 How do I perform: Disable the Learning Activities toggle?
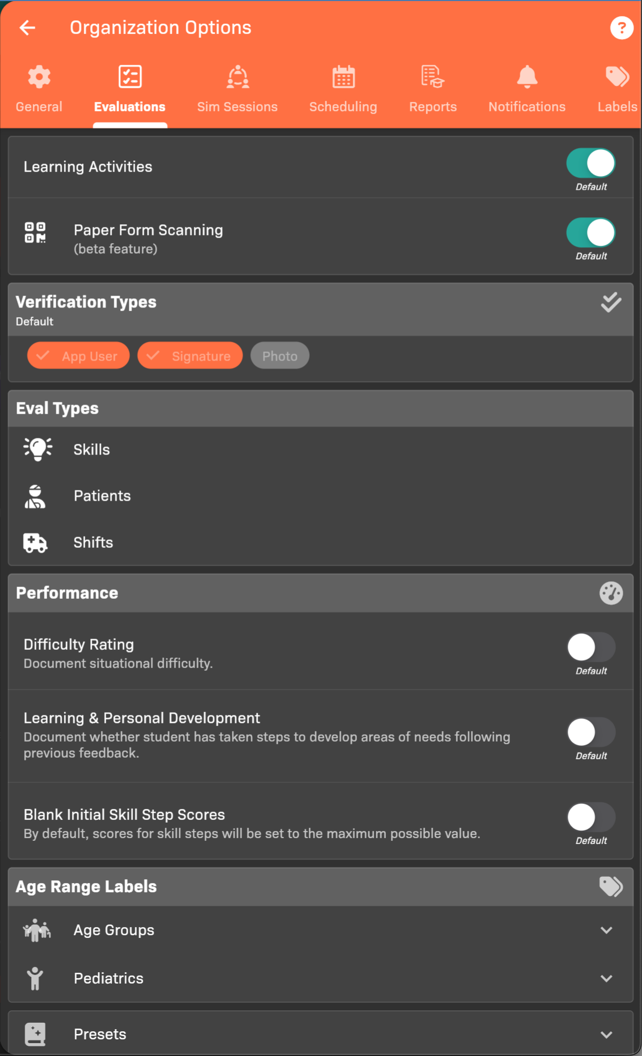[590, 163]
